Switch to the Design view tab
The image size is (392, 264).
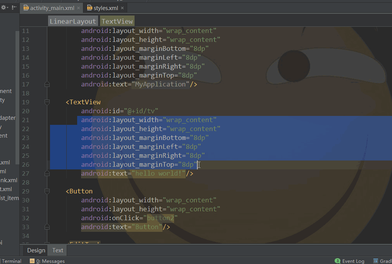[x=36, y=250]
